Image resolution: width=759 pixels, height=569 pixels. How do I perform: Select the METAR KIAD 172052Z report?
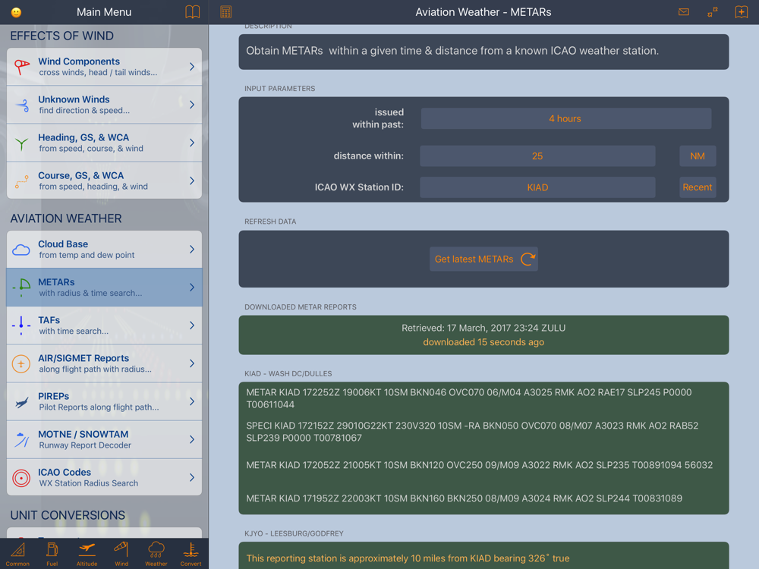pyautogui.click(x=479, y=465)
